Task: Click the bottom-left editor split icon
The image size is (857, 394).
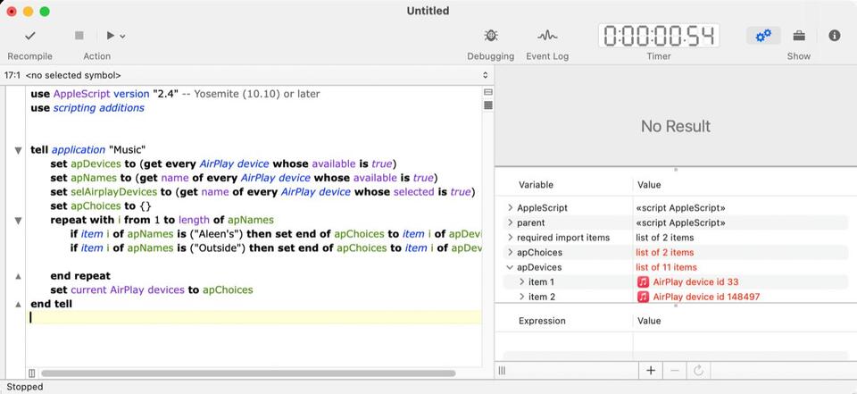Action: 31,373
